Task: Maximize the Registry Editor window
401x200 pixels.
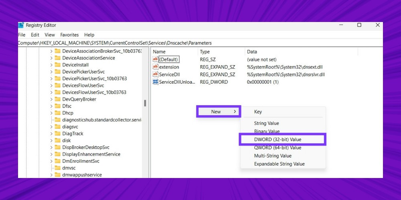Action: (x=359, y=25)
